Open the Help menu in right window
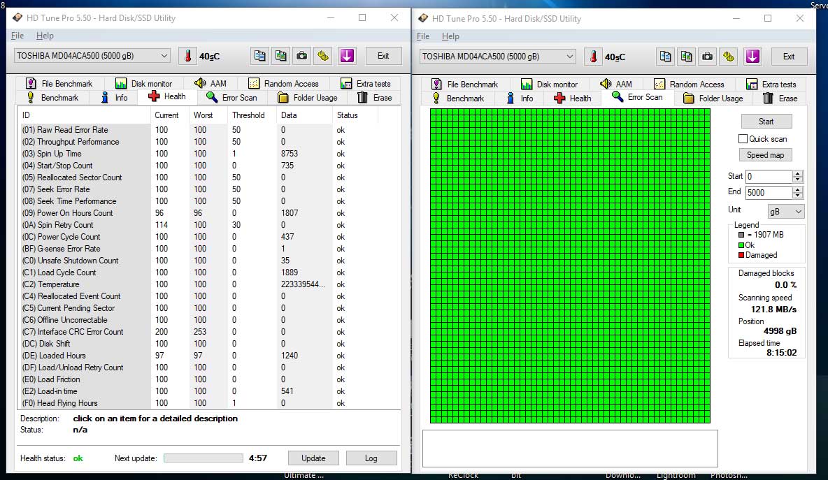Viewport: 828px width, 480px height. (x=450, y=36)
